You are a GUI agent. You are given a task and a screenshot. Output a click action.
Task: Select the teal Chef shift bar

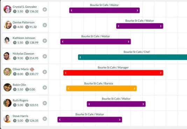pos(132,57)
